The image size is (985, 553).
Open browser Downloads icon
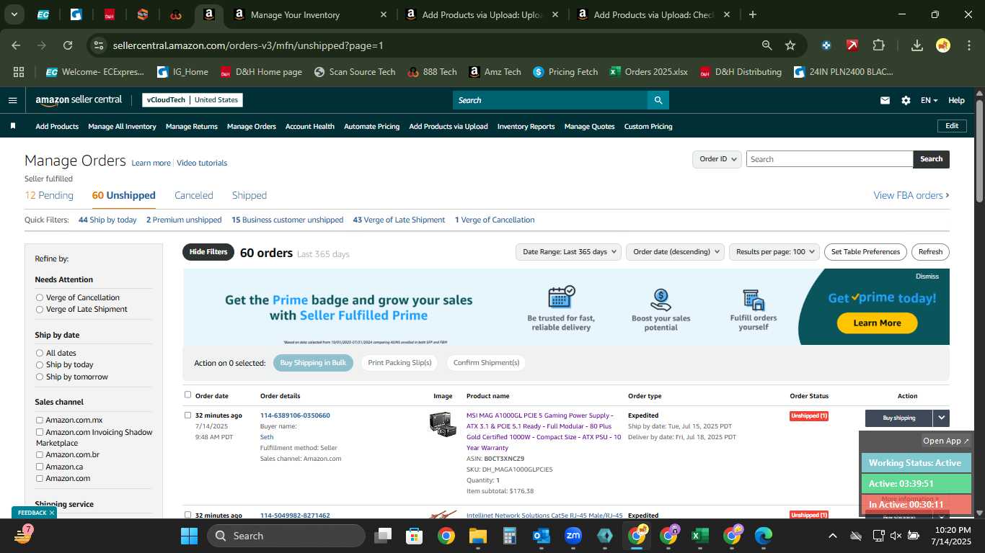click(917, 45)
